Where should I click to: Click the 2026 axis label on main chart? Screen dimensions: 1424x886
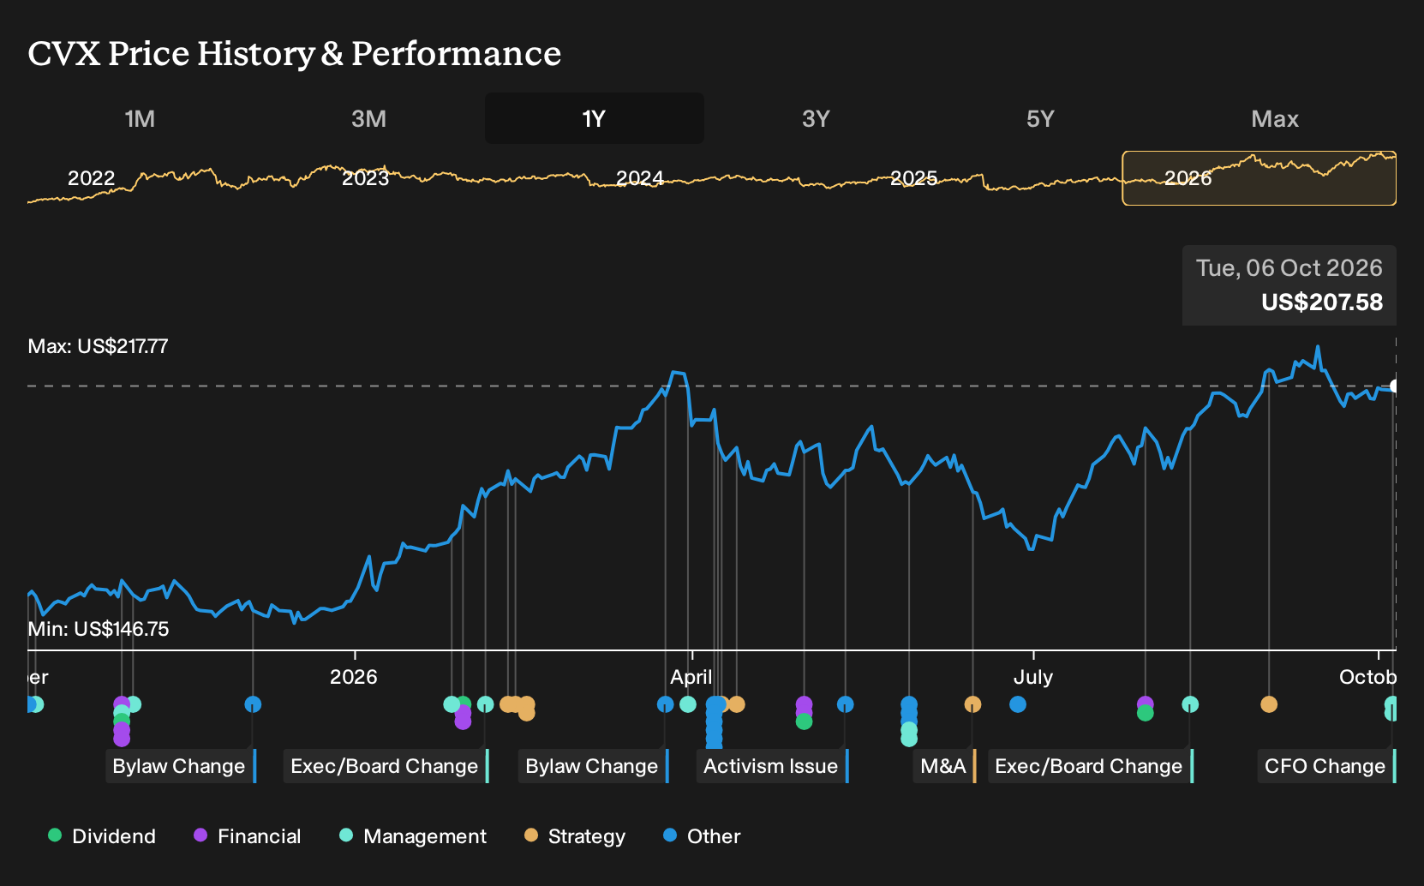[354, 677]
